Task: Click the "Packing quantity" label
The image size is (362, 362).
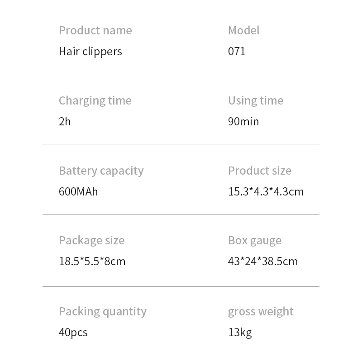Action: point(103,311)
